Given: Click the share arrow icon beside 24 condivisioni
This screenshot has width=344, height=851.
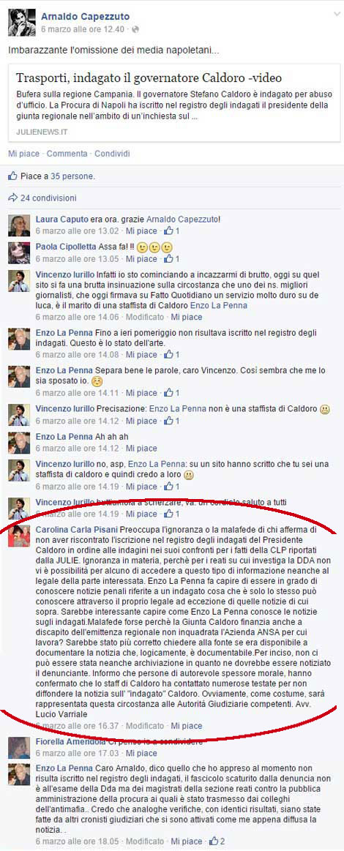Looking at the screenshot, I should point(13,198).
